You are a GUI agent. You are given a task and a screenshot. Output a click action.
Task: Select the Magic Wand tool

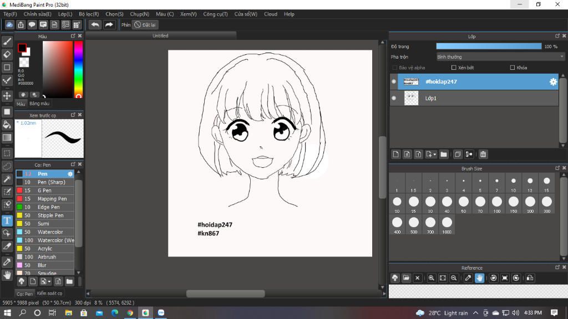[x=7, y=179]
